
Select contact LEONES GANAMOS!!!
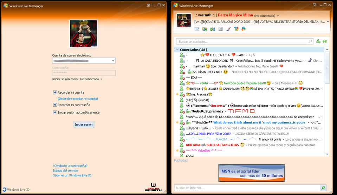tap(249, 89)
